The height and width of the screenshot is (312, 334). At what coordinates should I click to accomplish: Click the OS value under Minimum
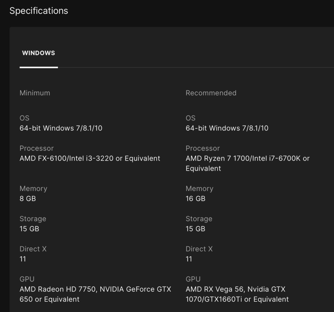tap(61, 128)
